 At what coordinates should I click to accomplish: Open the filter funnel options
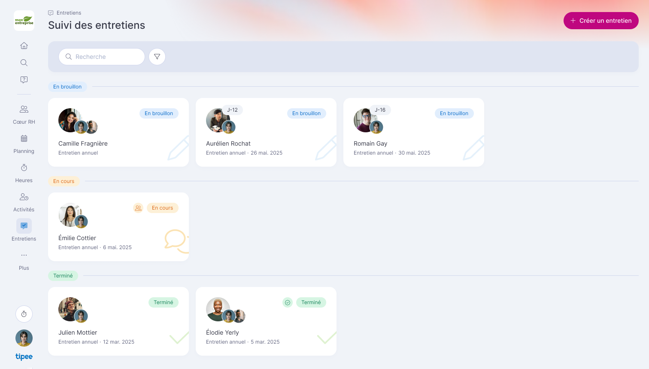[x=157, y=57]
